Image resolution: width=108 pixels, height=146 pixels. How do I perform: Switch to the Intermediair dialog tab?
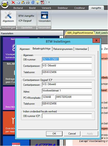click(81, 49)
